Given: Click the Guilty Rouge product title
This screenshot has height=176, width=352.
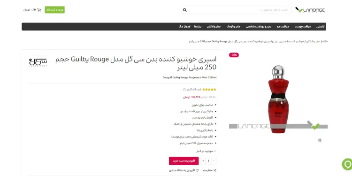Looking at the screenshot, I should pyautogui.click(x=136, y=63).
